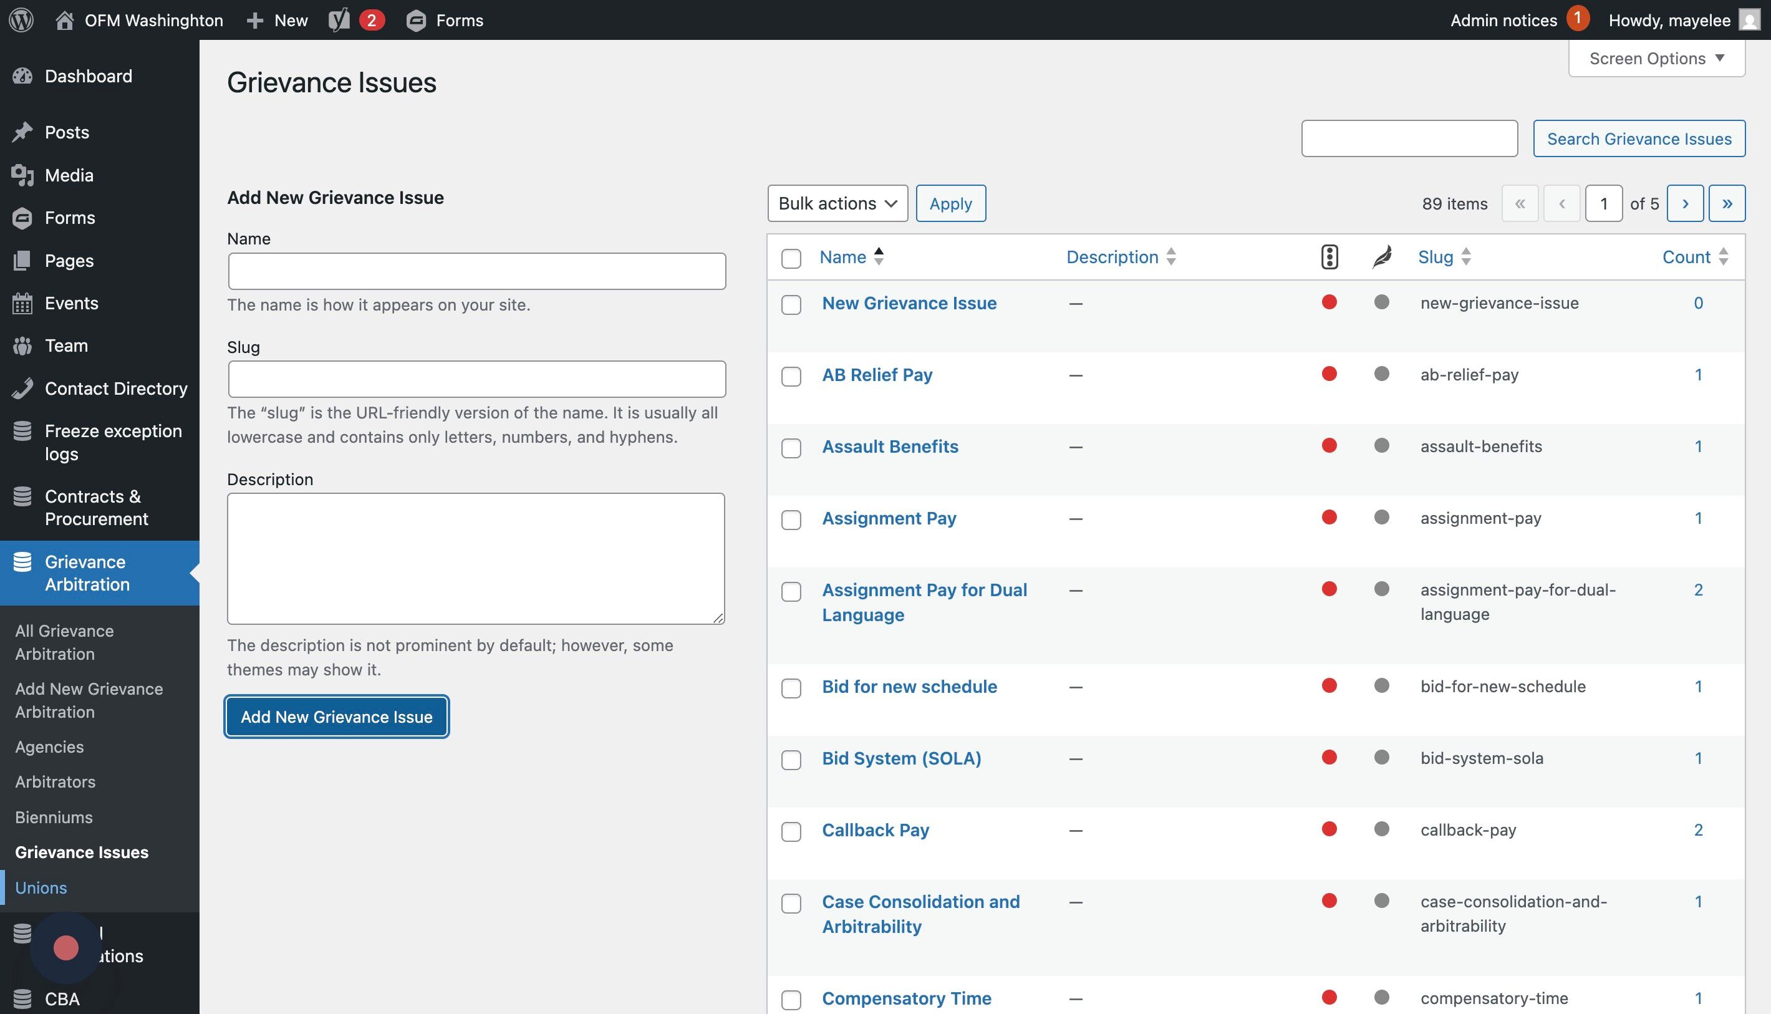Viewport: 1771px width, 1014px height.
Task: Open the Bulk actions dropdown
Action: pyautogui.click(x=837, y=203)
